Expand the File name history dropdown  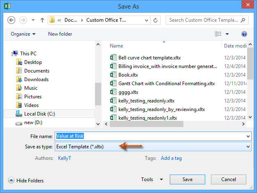point(248,136)
